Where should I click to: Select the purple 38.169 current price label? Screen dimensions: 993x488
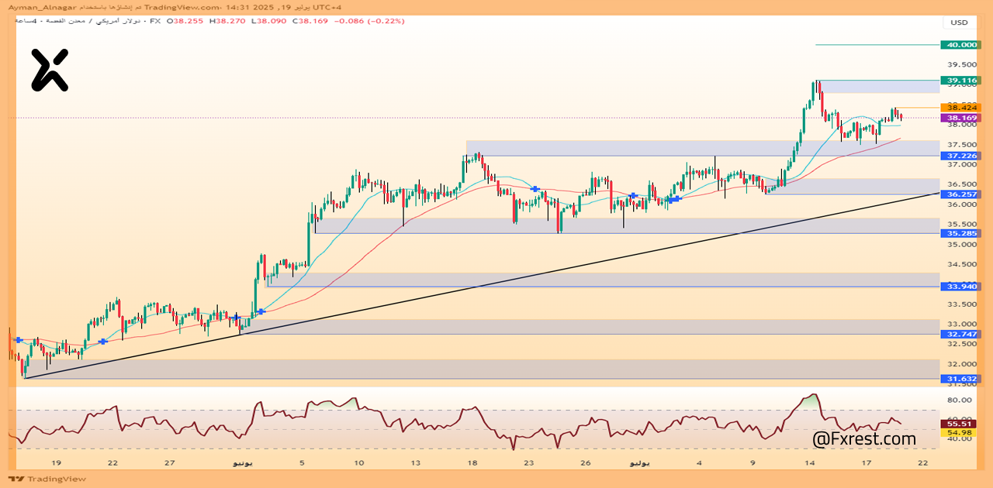point(960,118)
